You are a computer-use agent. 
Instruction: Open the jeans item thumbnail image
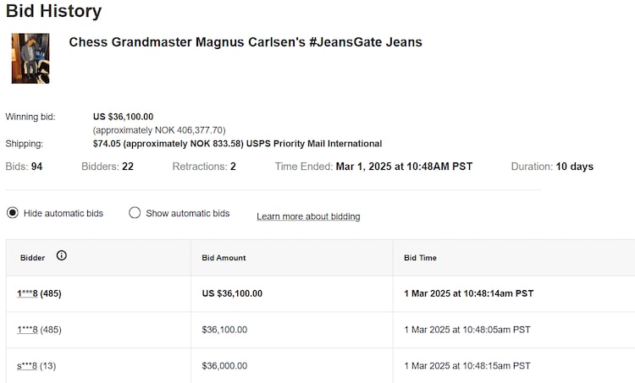(30, 58)
